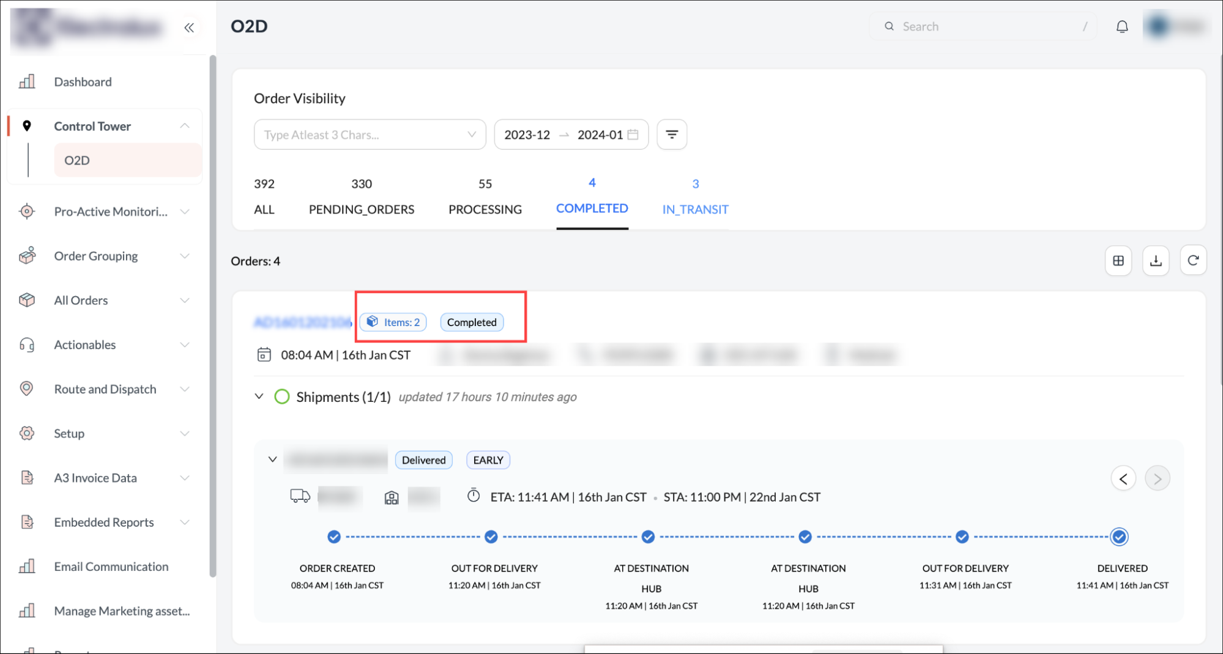
Task: Click the All Orders package icon
Action: tap(27, 300)
